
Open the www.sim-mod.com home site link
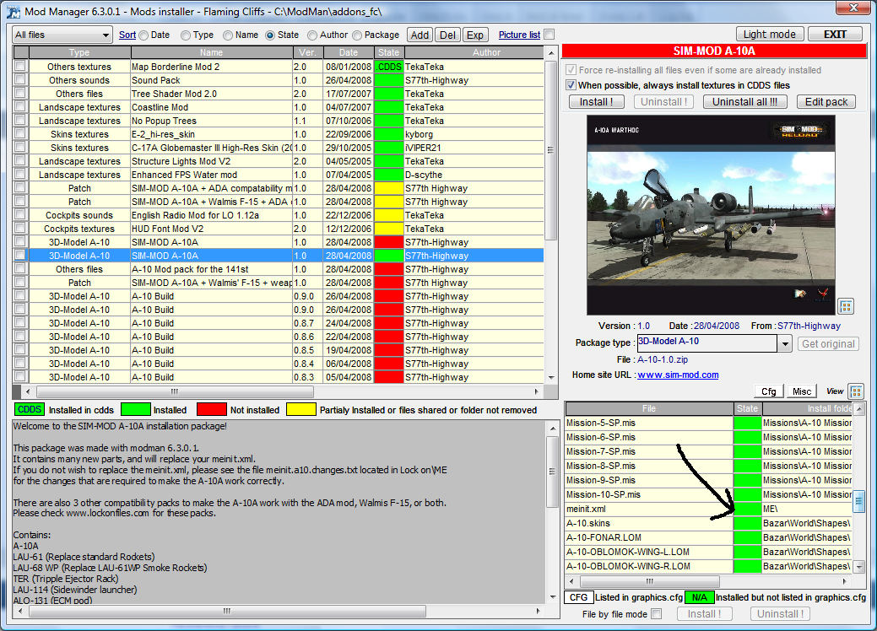(678, 375)
